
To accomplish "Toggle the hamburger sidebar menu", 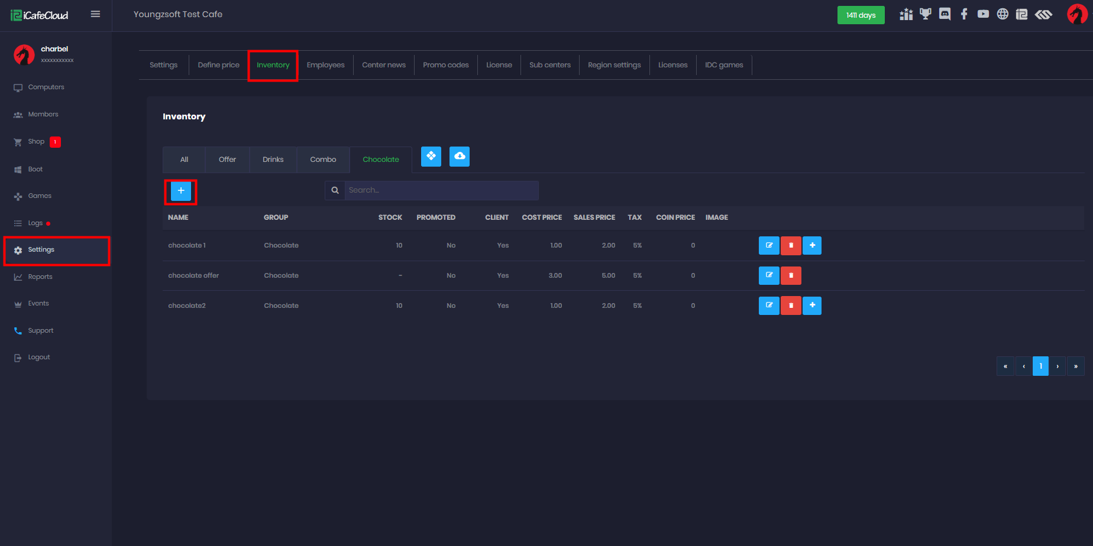I will pos(95,14).
